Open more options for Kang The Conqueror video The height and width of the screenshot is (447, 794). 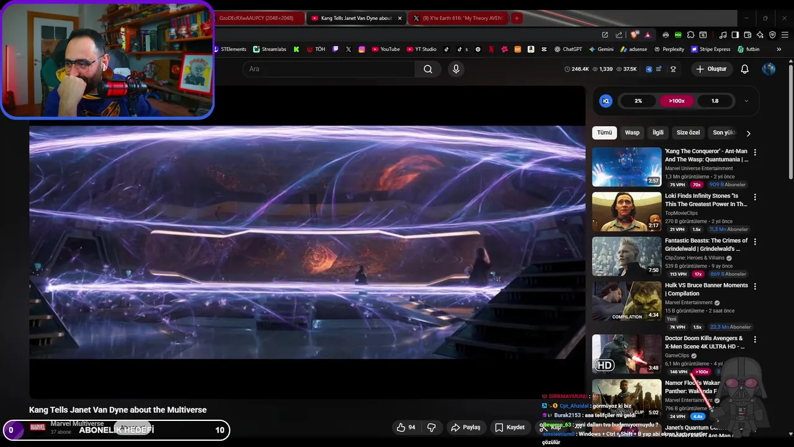click(x=755, y=152)
